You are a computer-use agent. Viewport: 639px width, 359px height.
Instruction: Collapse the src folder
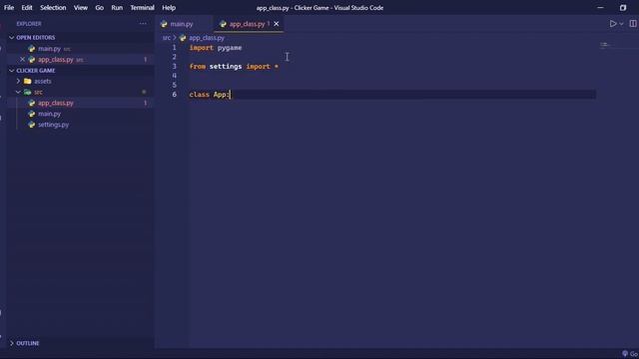18,92
